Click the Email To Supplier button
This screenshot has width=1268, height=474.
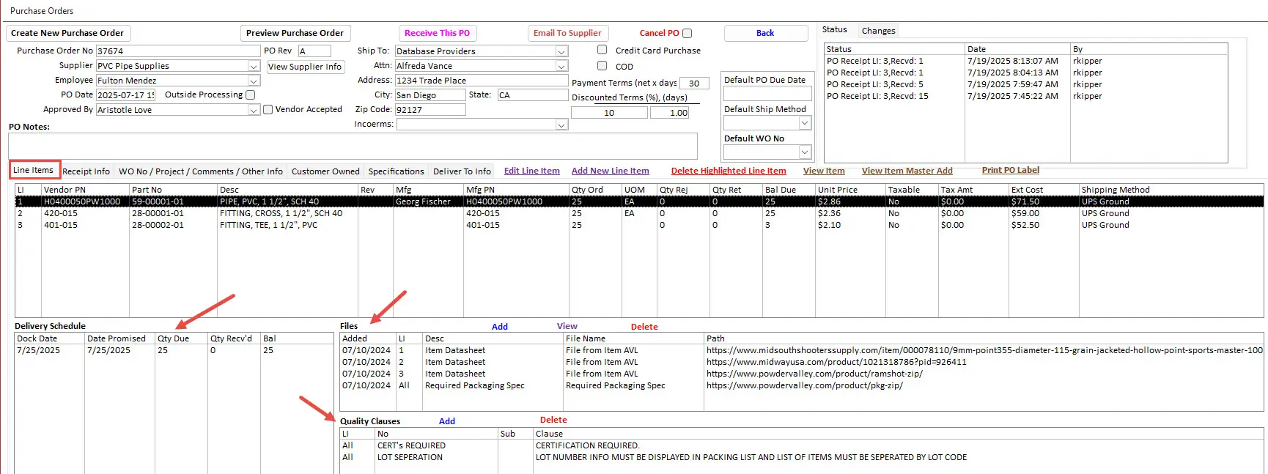[567, 33]
